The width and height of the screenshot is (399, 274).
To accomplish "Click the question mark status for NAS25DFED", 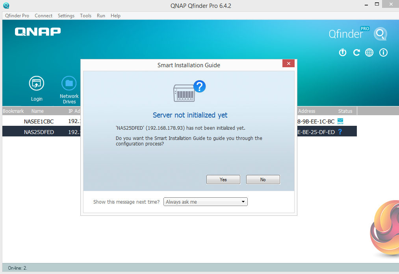I will click(340, 132).
